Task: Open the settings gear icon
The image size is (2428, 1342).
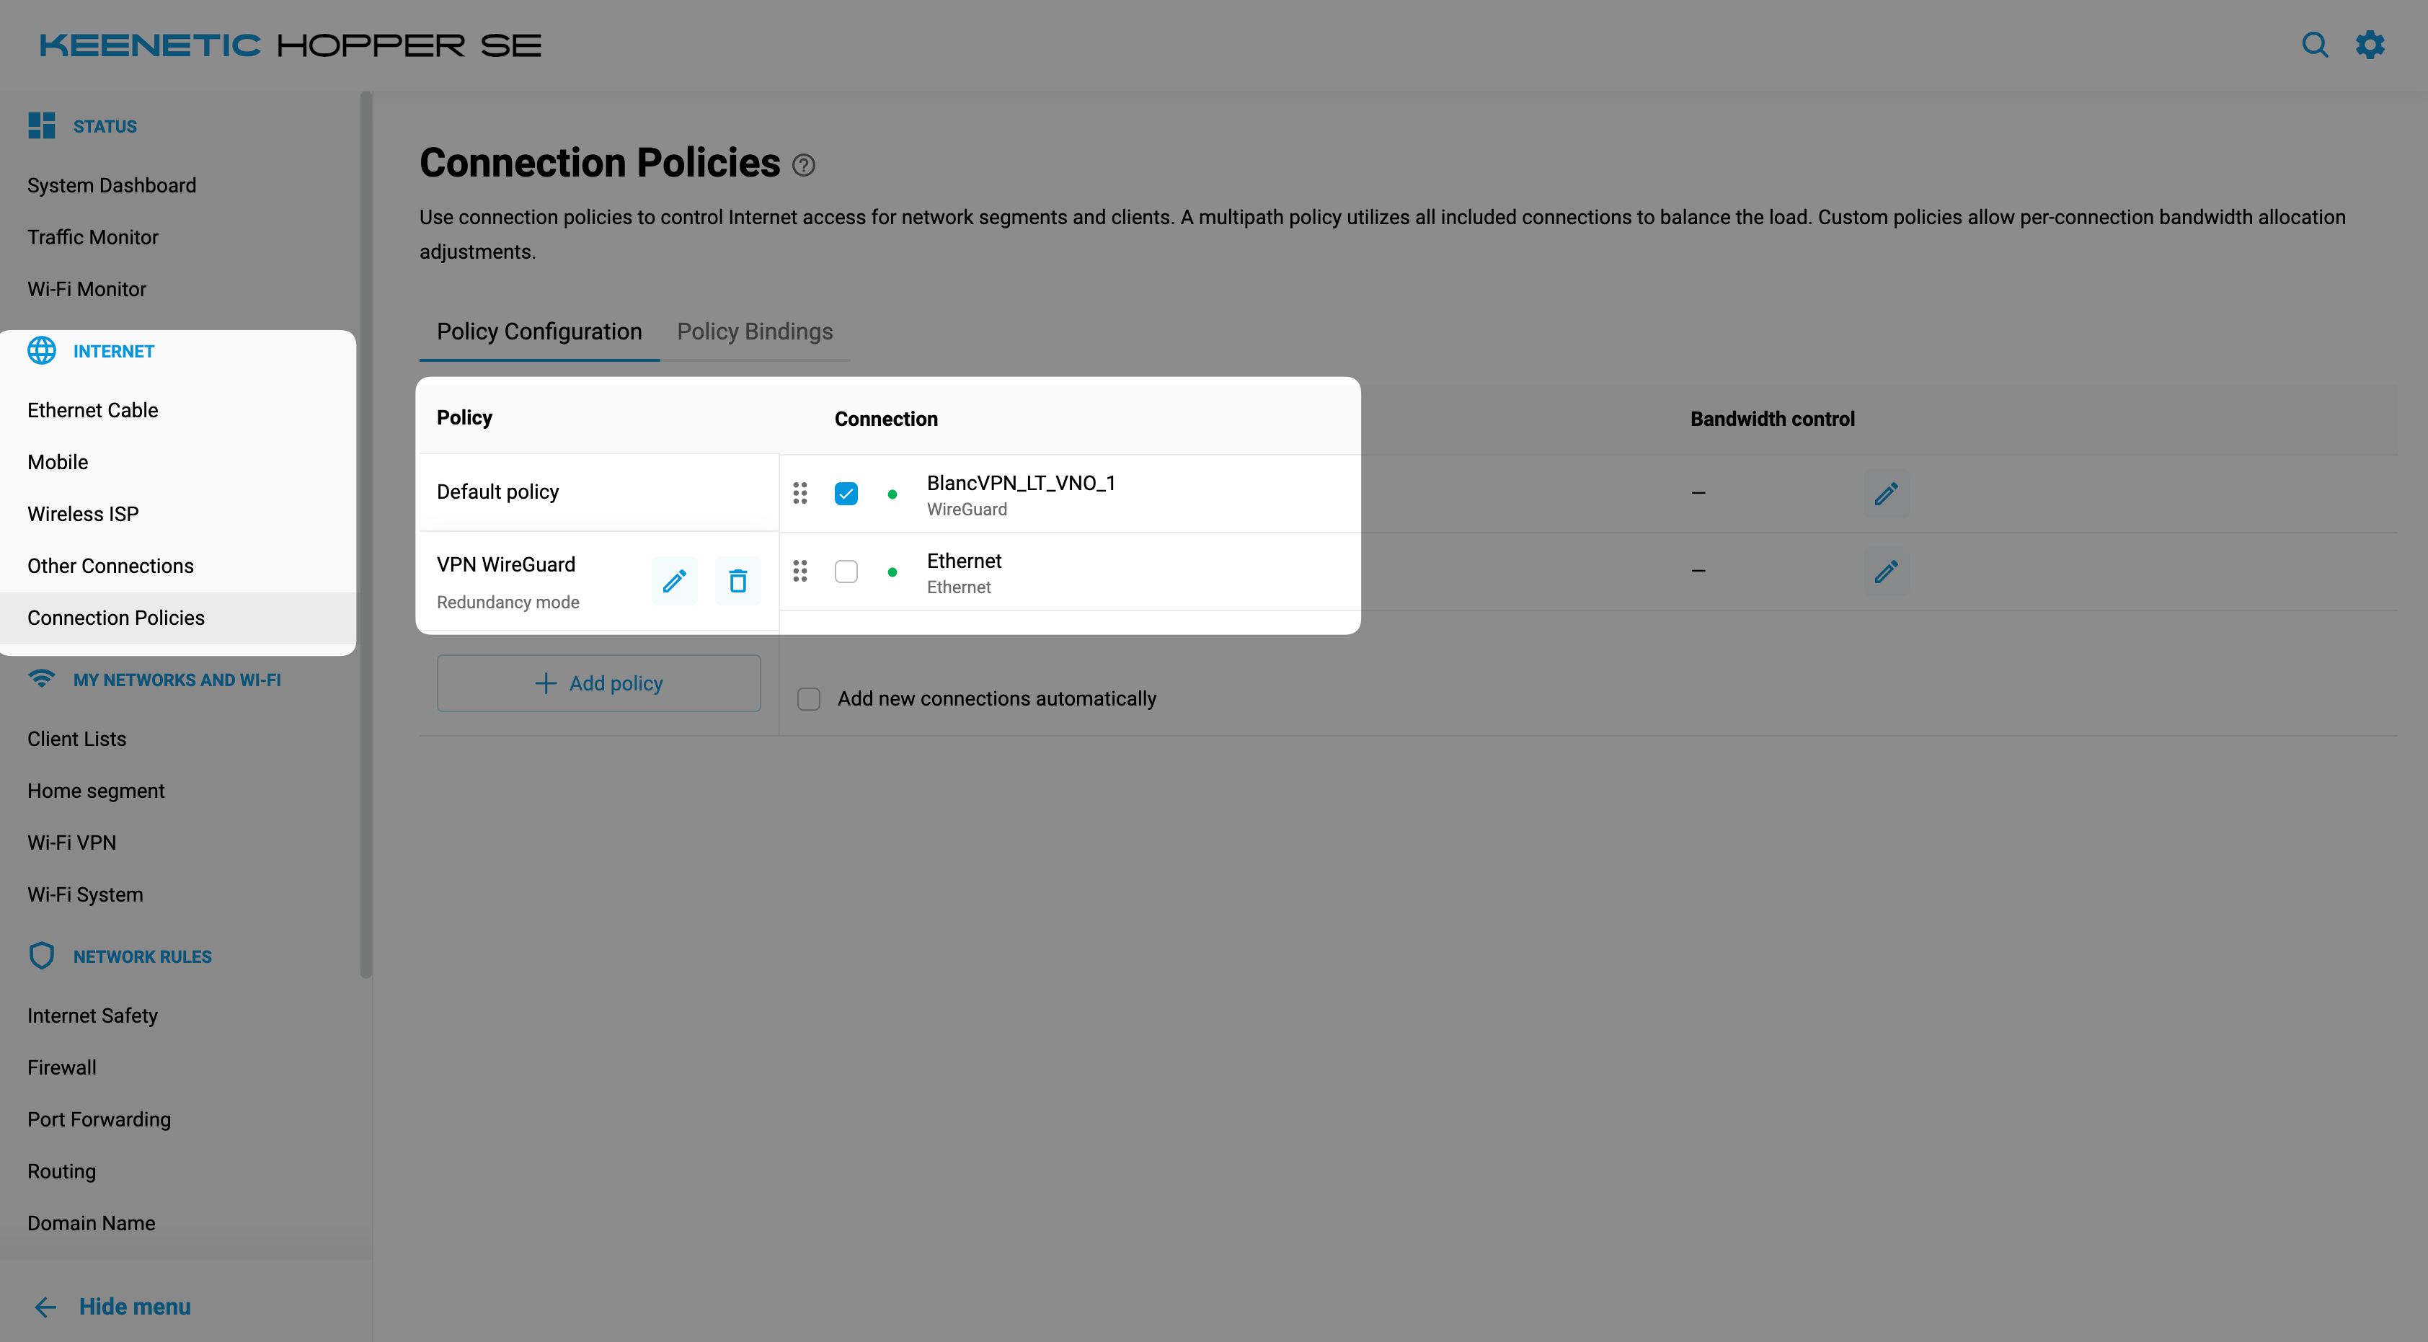Action: click(x=2370, y=45)
